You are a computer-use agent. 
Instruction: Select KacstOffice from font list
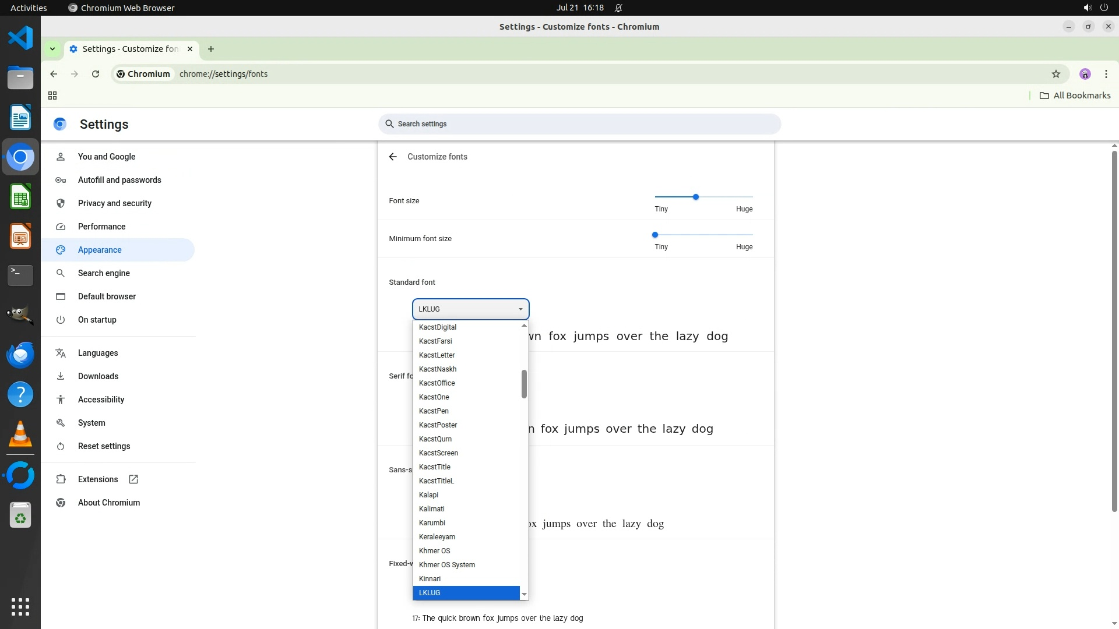click(437, 383)
